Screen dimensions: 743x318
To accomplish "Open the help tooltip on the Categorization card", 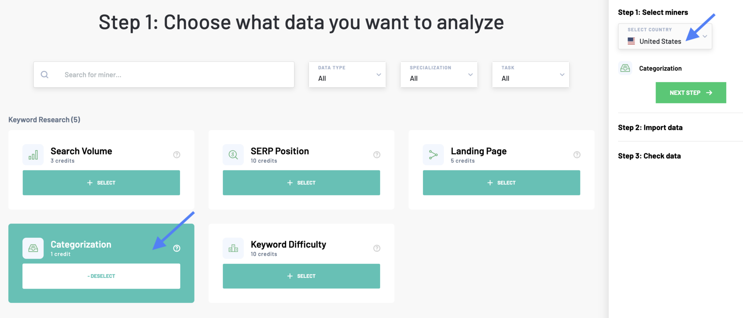I will (177, 248).
